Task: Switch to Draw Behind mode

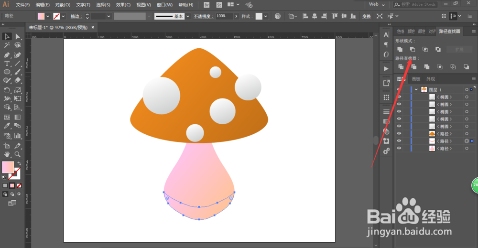Action: [12, 194]
